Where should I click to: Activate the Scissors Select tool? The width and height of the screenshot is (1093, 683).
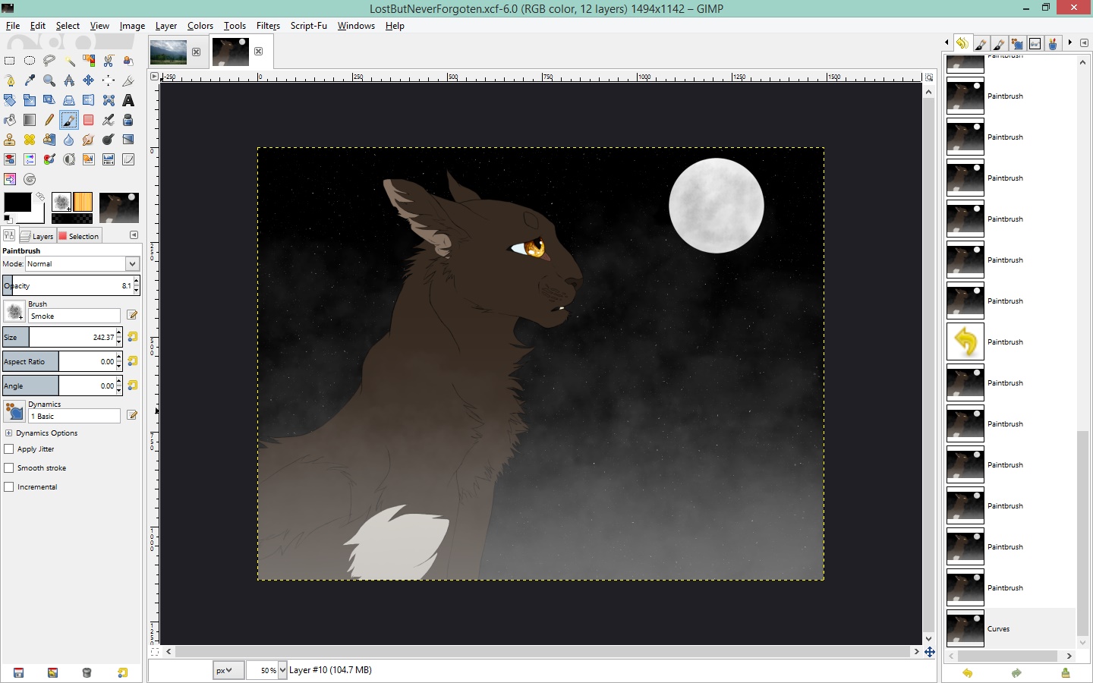pos(109,61)
